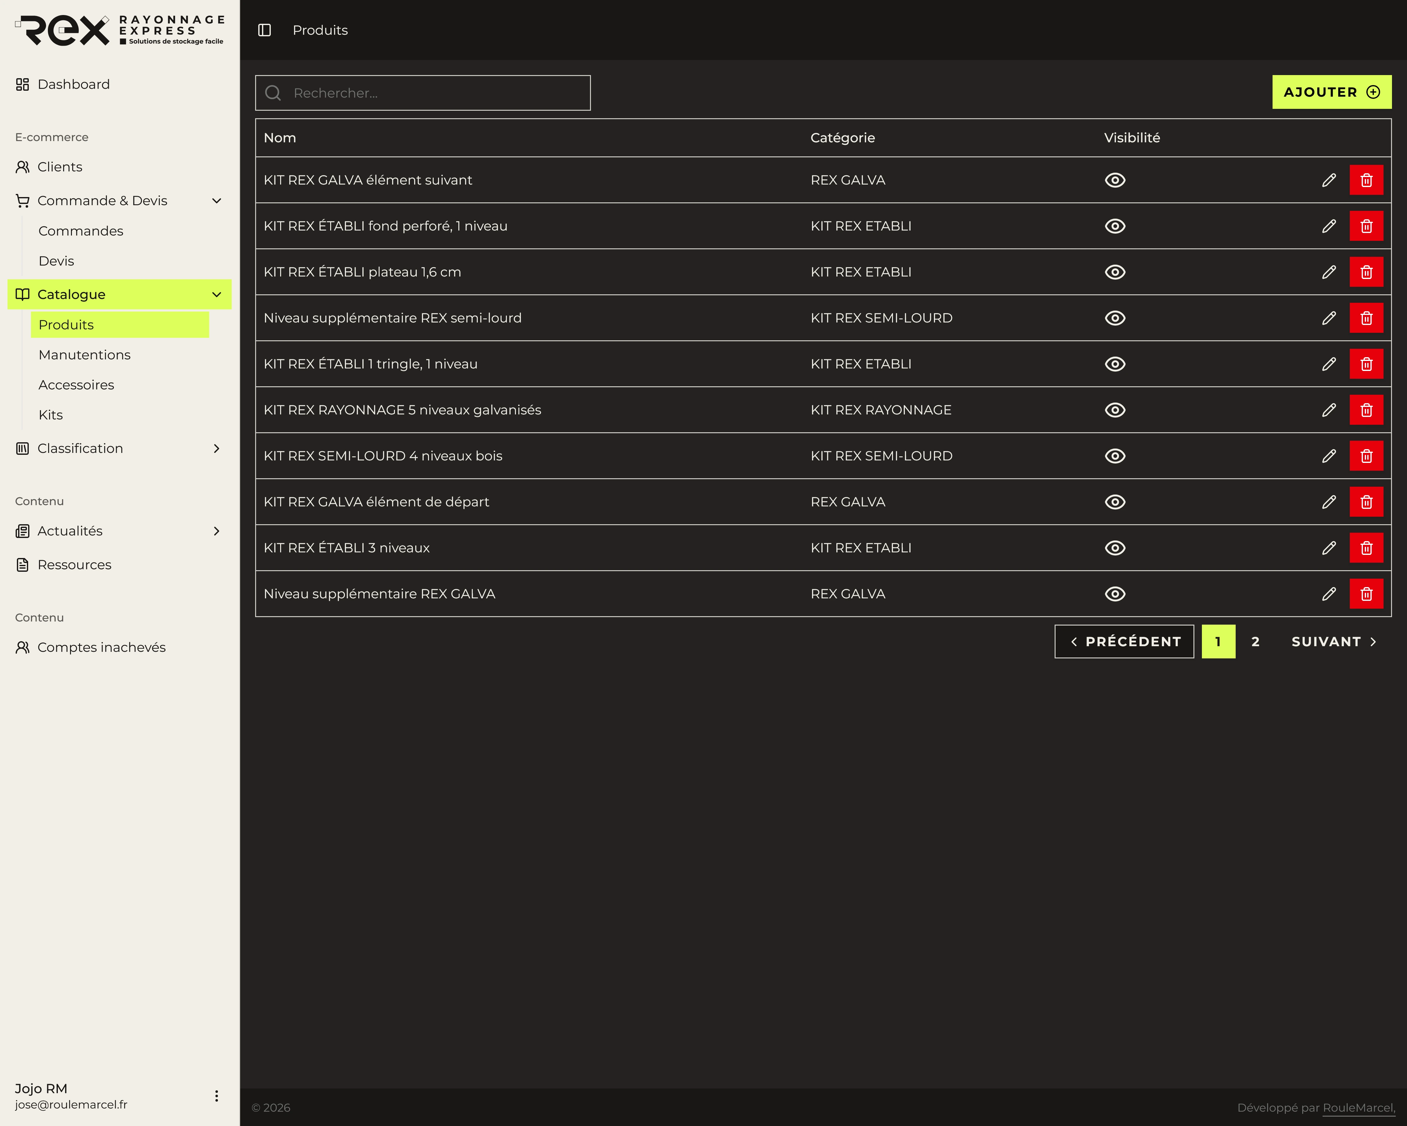Hide KIT REX GALVA élément de départ
Screen dimensions: 1407x1126
point(1115,502)
